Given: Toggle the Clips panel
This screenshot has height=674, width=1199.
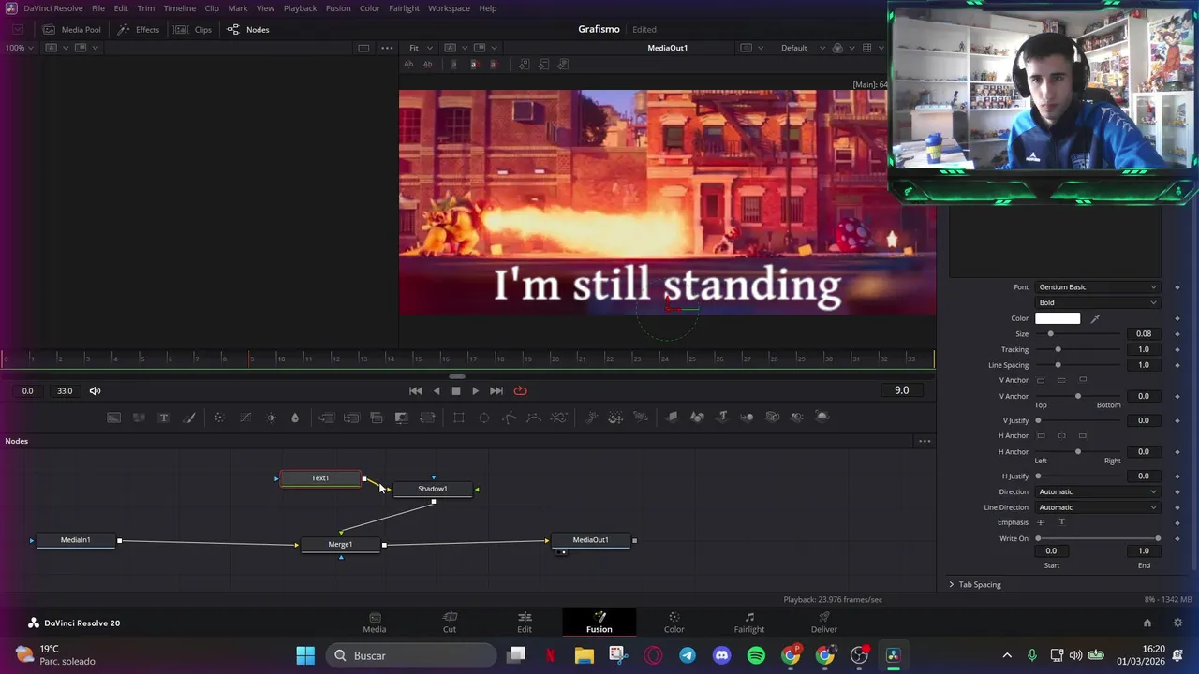Looking at the screenshot, I should tap(194, 30).
